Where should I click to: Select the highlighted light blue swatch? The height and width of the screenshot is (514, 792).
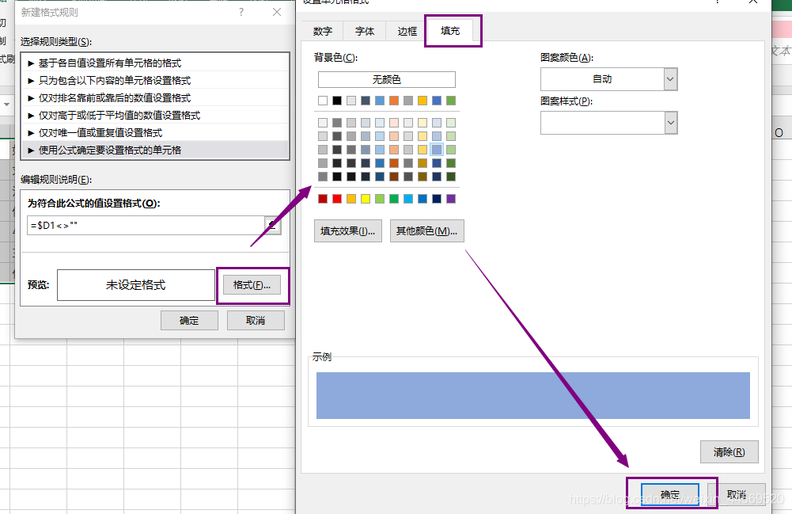pyautogui.click(x=437, y=150)
